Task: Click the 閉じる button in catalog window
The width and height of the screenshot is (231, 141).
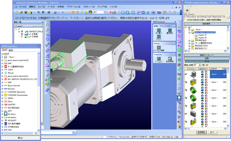Action: point(20,138)
